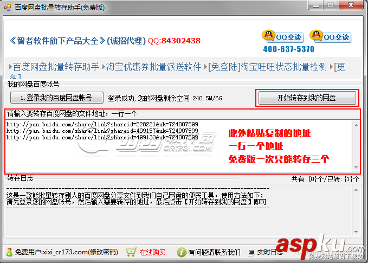
Task: Click the 400-637-5370 phone number
Action: pos(288,49)
